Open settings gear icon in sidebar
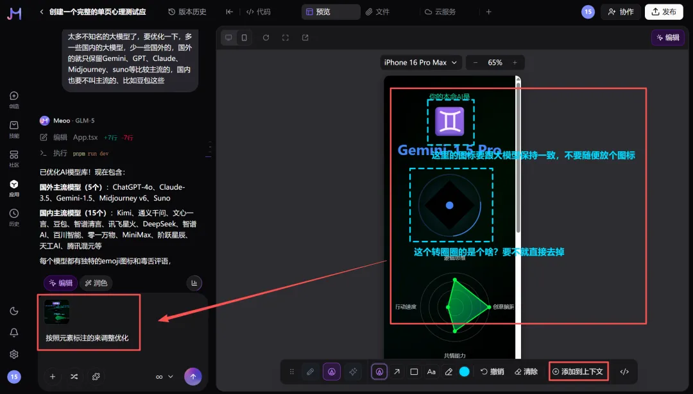 pyautogui.click(x=14, y=354)
